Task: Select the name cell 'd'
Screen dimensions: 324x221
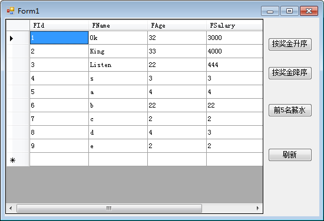Action: click(118, 132)
